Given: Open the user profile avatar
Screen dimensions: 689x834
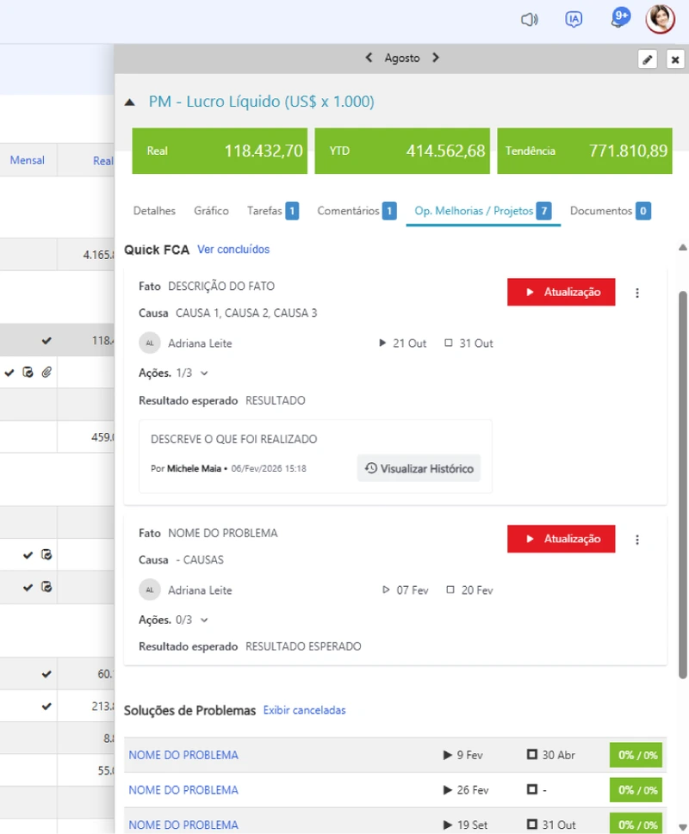Looking at the screenshot, I should pos(661,19).
